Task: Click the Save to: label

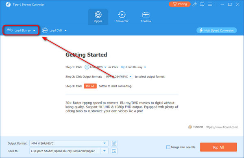Action: tap(13, 151)
